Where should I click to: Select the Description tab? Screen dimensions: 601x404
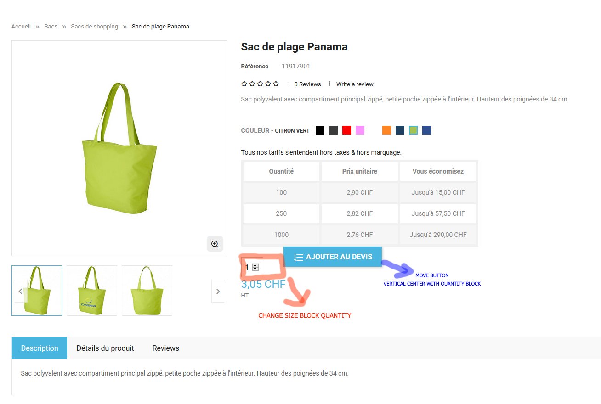(40, 348)
